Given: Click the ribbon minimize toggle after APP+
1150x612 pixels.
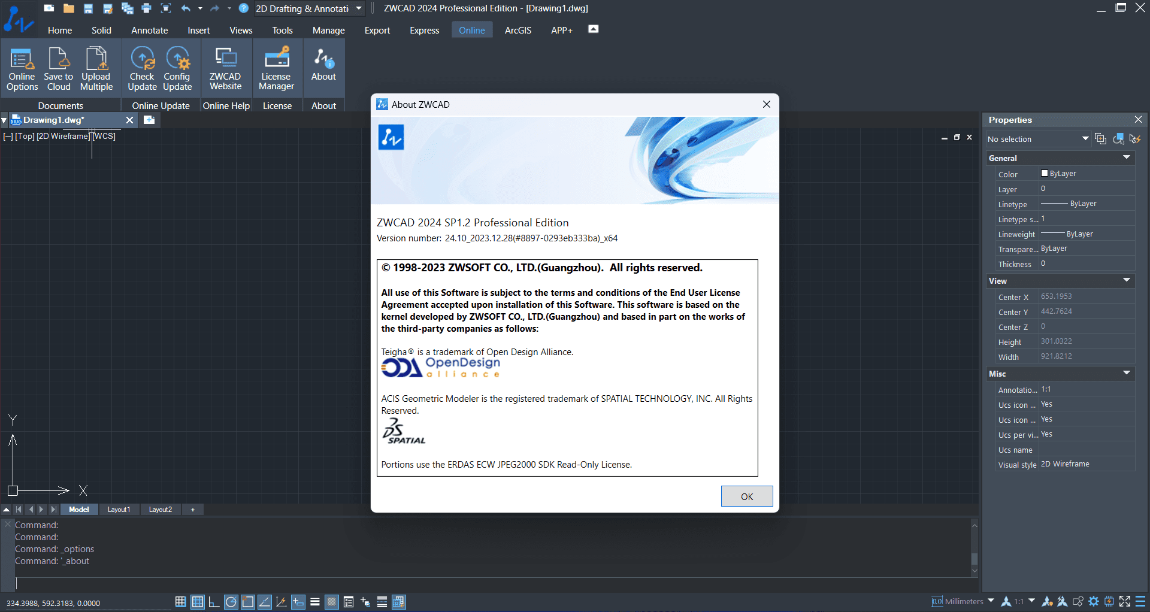Looking at the screenshot, I should click(594, 29).
